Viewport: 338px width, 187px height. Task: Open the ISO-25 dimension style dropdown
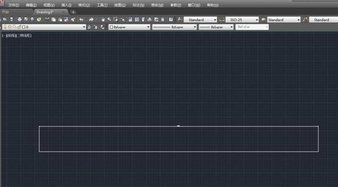[257, 20]
